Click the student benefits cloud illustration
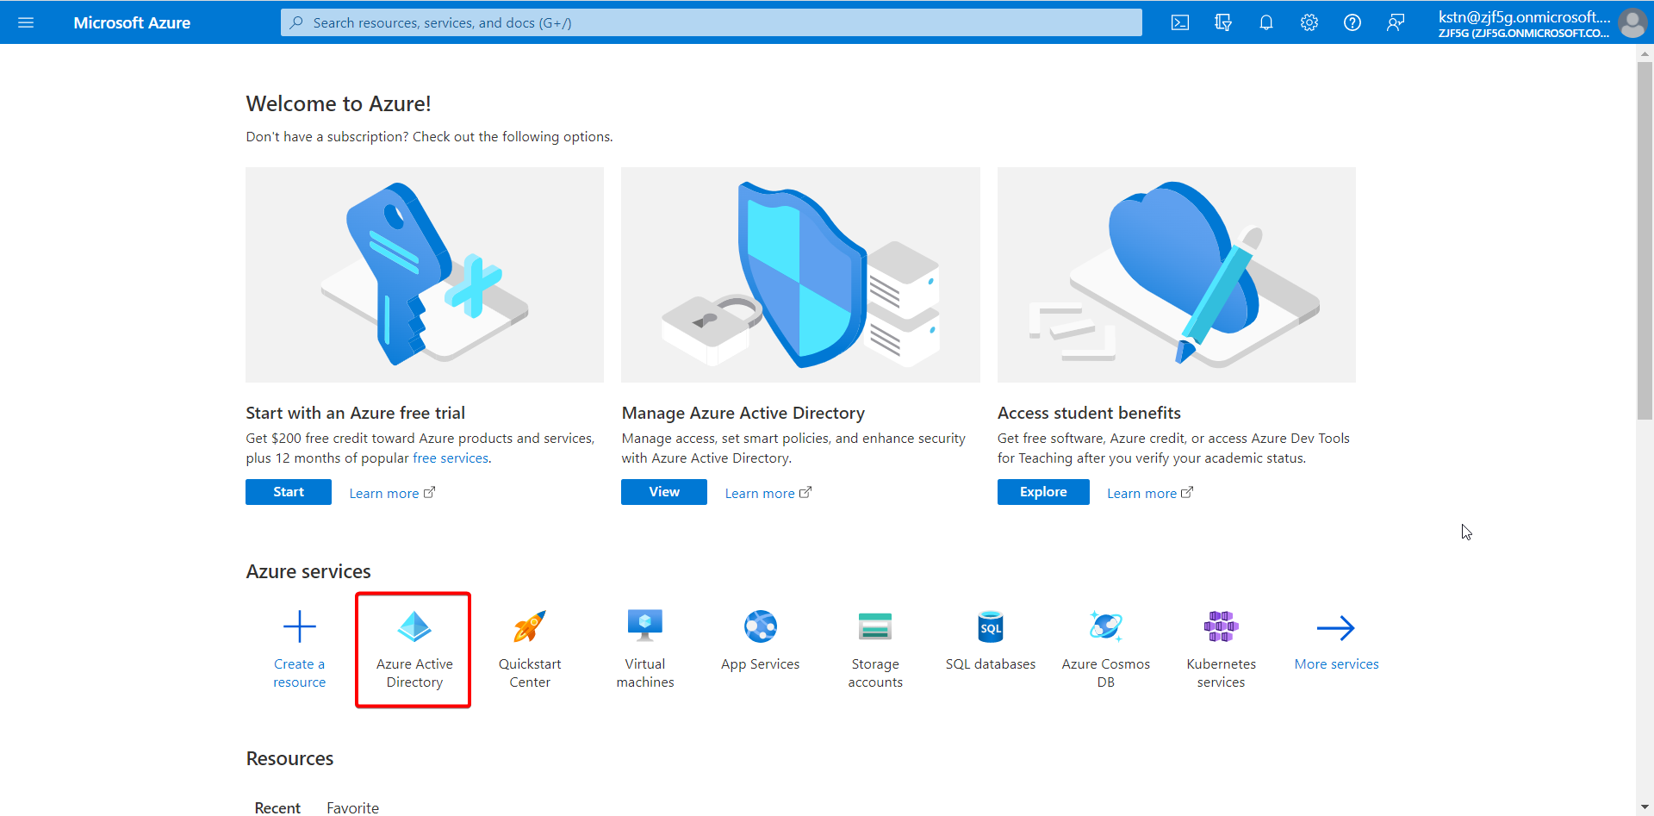This screenshot has height=816, width=1654. click(x=1177, y=275)
